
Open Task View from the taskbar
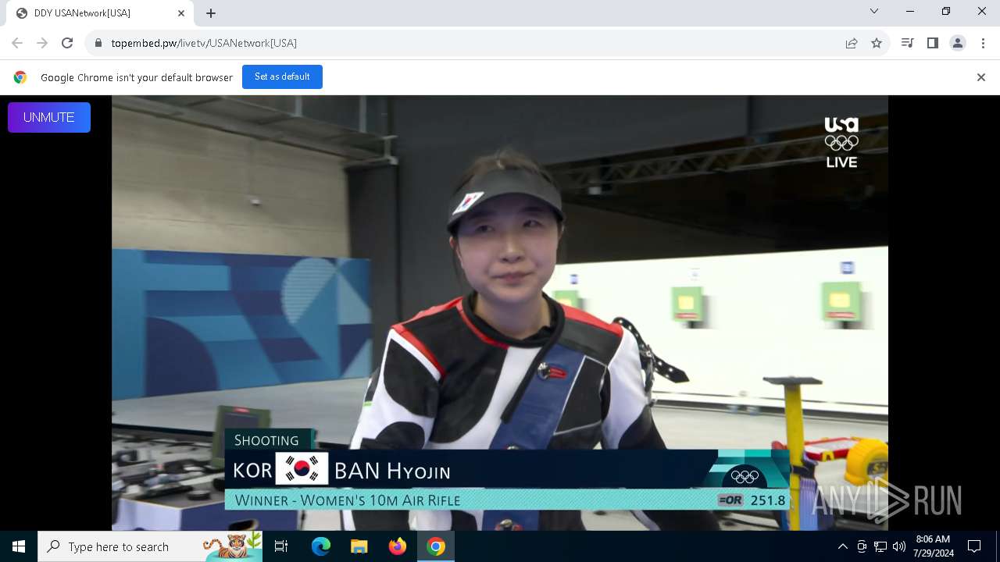281,546
